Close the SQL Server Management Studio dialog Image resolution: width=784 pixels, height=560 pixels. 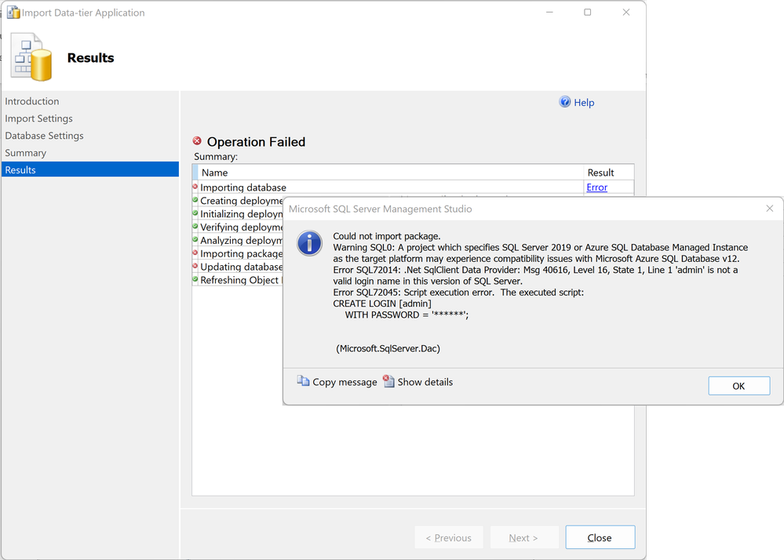(x=770, y=209)
